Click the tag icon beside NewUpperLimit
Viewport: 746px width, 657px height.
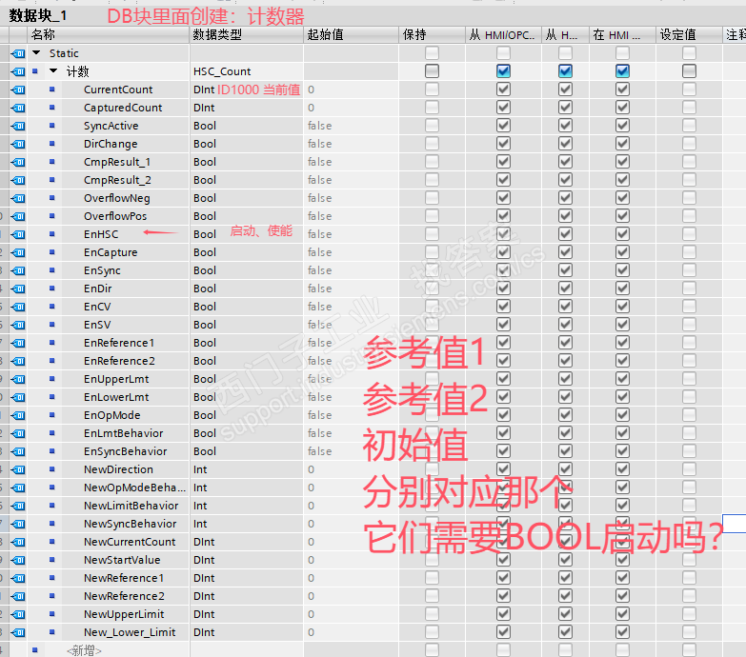(x=18, y=614)
